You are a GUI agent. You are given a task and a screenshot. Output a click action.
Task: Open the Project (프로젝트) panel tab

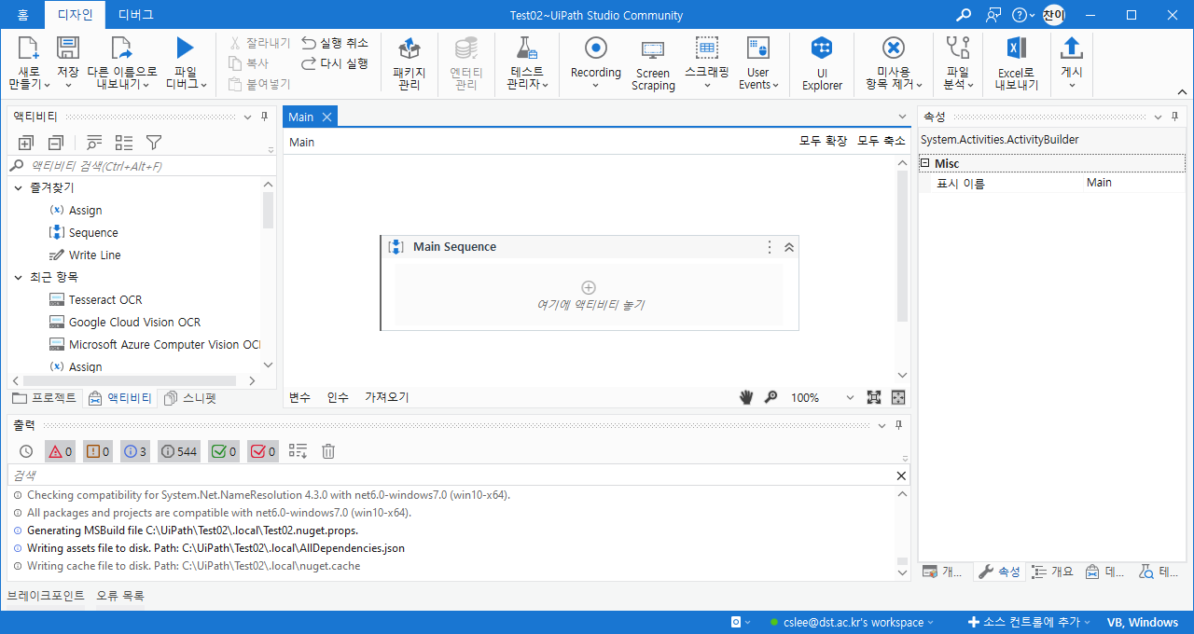coord(45,398)
